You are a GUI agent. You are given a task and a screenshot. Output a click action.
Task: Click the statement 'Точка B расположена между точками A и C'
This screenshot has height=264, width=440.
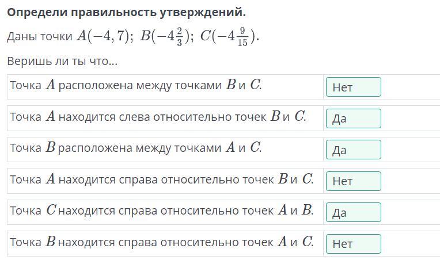coord(136,147)
